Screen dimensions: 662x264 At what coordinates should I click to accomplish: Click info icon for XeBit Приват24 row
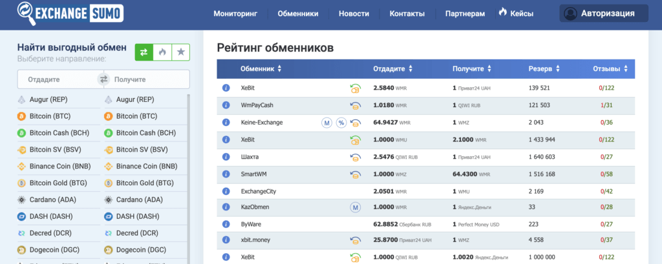pos(226,88)
